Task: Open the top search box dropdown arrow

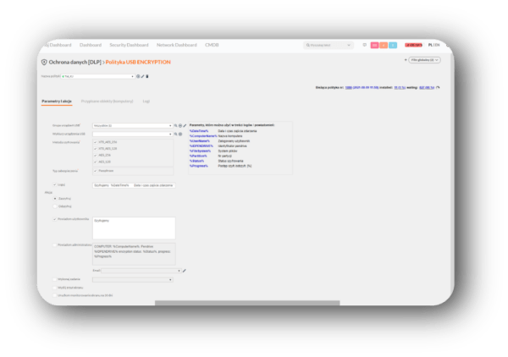Action: pos(349,46)
